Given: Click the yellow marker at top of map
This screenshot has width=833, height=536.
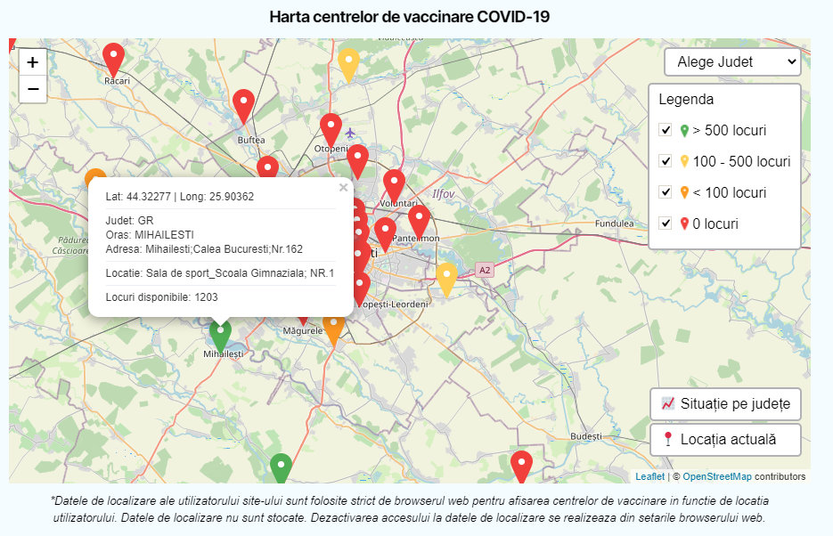Looking at the screenshot, I should (349, 64).
